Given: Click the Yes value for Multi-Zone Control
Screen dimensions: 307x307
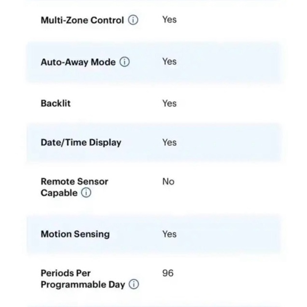Looking at the screenshot, I should pos(169,20).
